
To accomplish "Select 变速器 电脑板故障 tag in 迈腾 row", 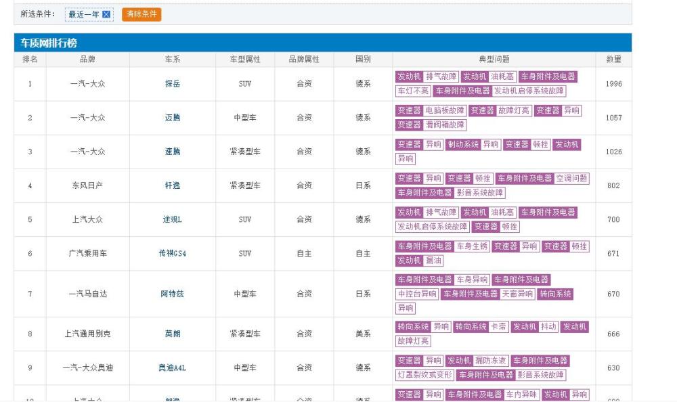I will pos(431,110).
